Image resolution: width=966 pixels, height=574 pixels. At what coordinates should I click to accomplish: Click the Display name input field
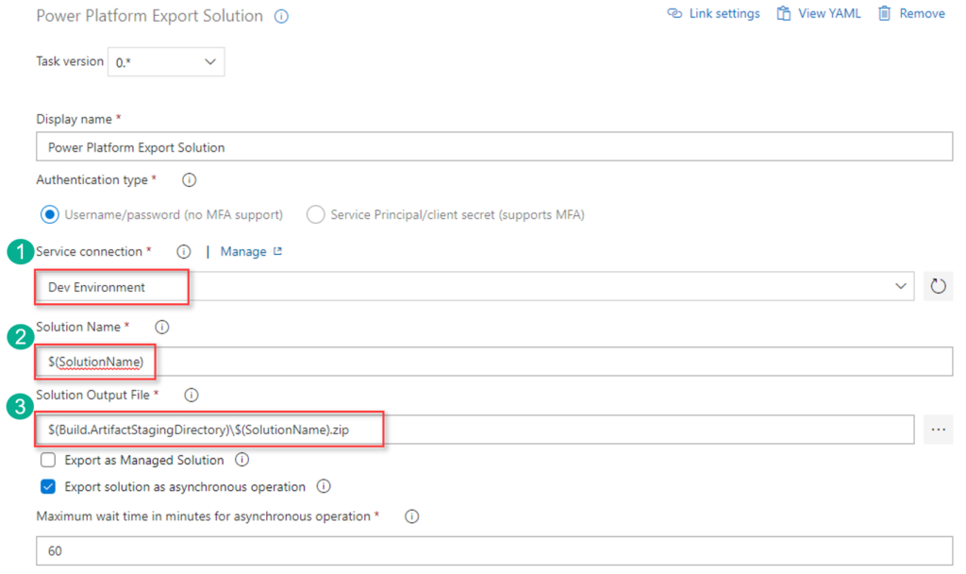coord(494,146)
